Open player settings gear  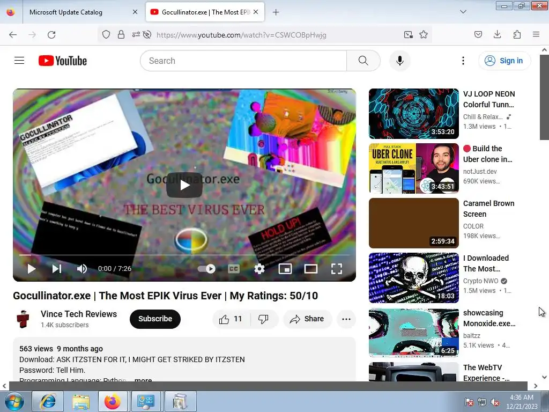pyautogui.click(x=259, y=269)
